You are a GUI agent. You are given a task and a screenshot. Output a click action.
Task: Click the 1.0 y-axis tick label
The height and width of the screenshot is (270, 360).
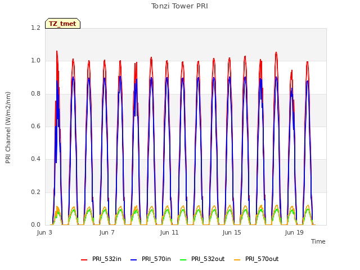click(35, 61)
